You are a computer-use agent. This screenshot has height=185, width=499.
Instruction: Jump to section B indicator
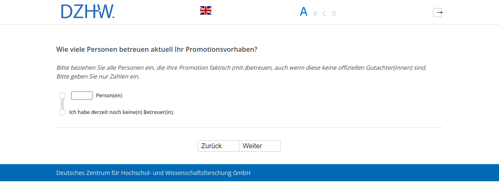point(315,13)
